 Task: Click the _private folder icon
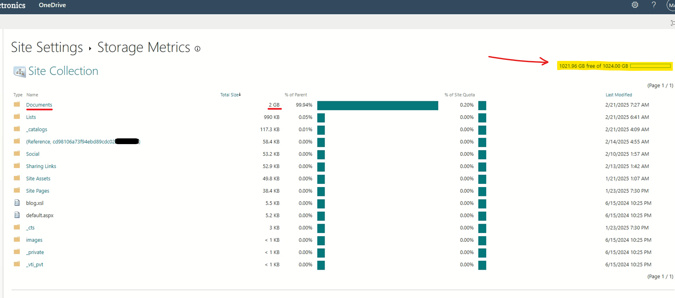[x=17, y=252]
